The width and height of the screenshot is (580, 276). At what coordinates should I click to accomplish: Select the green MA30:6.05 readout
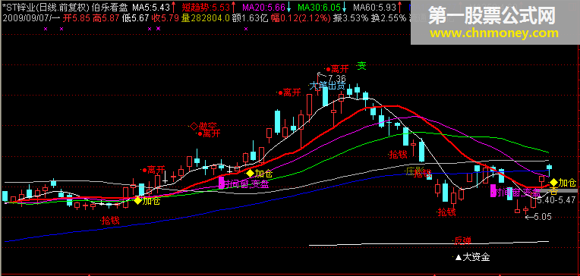[319, 8]
